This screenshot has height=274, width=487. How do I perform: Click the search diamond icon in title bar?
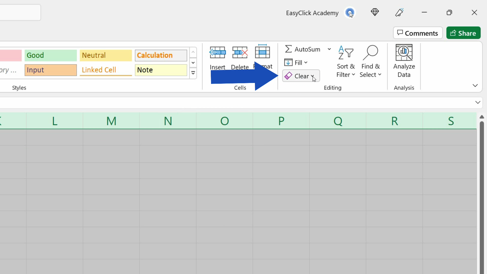(375, 12)
